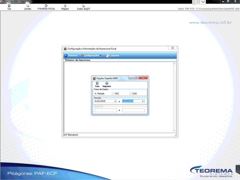Select the COO radio button

pos(130,94)
